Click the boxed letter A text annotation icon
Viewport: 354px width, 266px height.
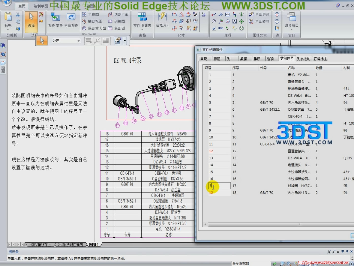pyautogui.click(x=235, y=22)
